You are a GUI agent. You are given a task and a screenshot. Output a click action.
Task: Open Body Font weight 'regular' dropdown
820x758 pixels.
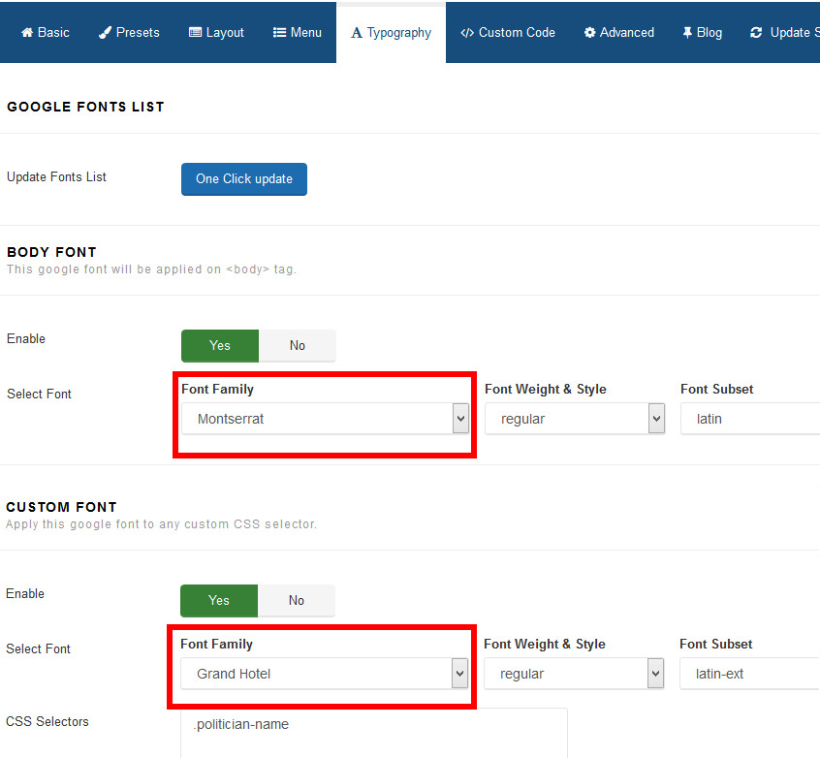point(575,419)
